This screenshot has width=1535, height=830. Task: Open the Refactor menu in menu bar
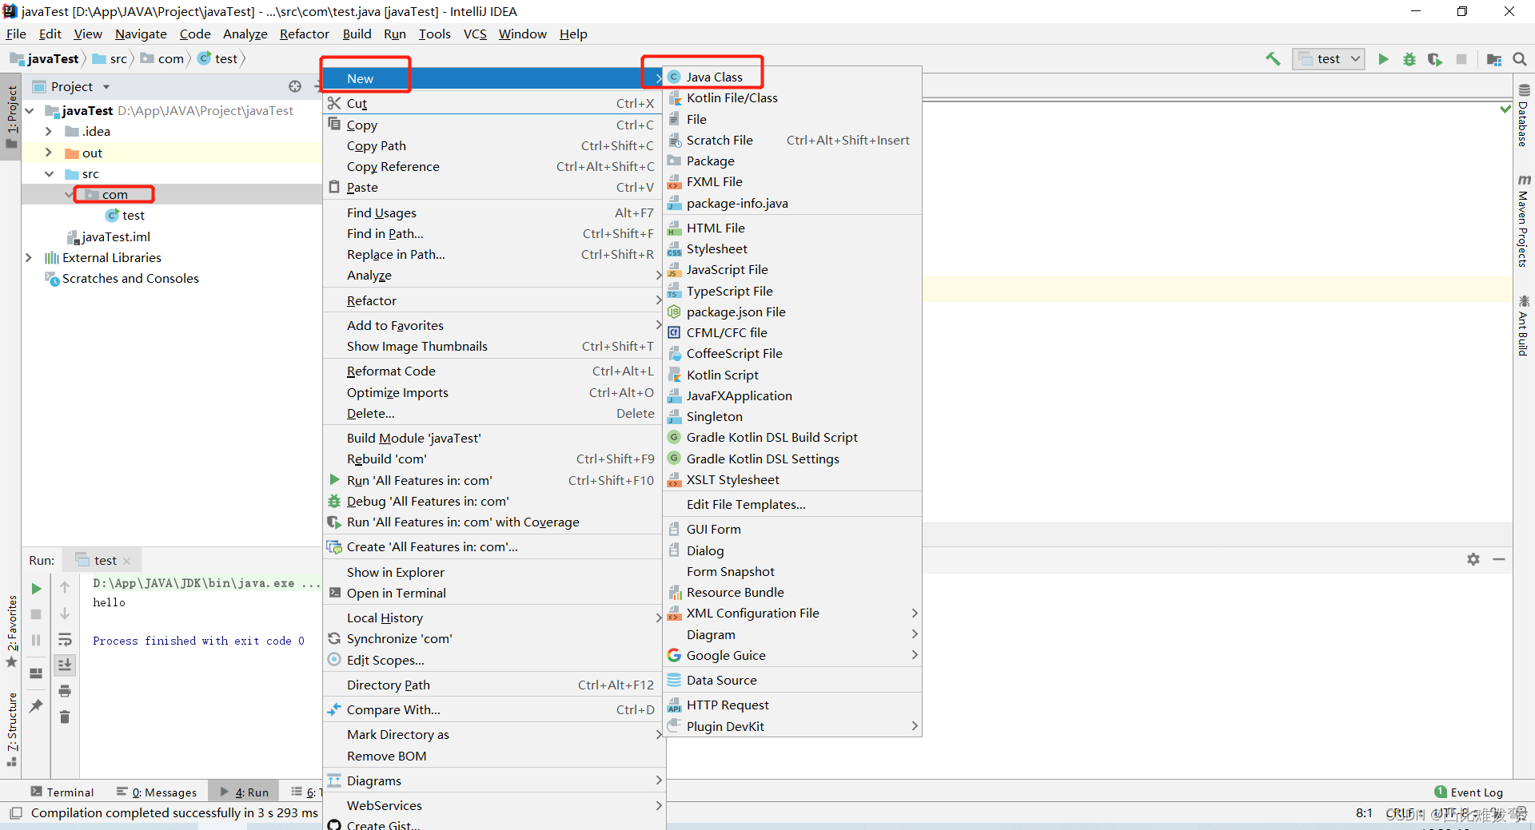(304, 34)
